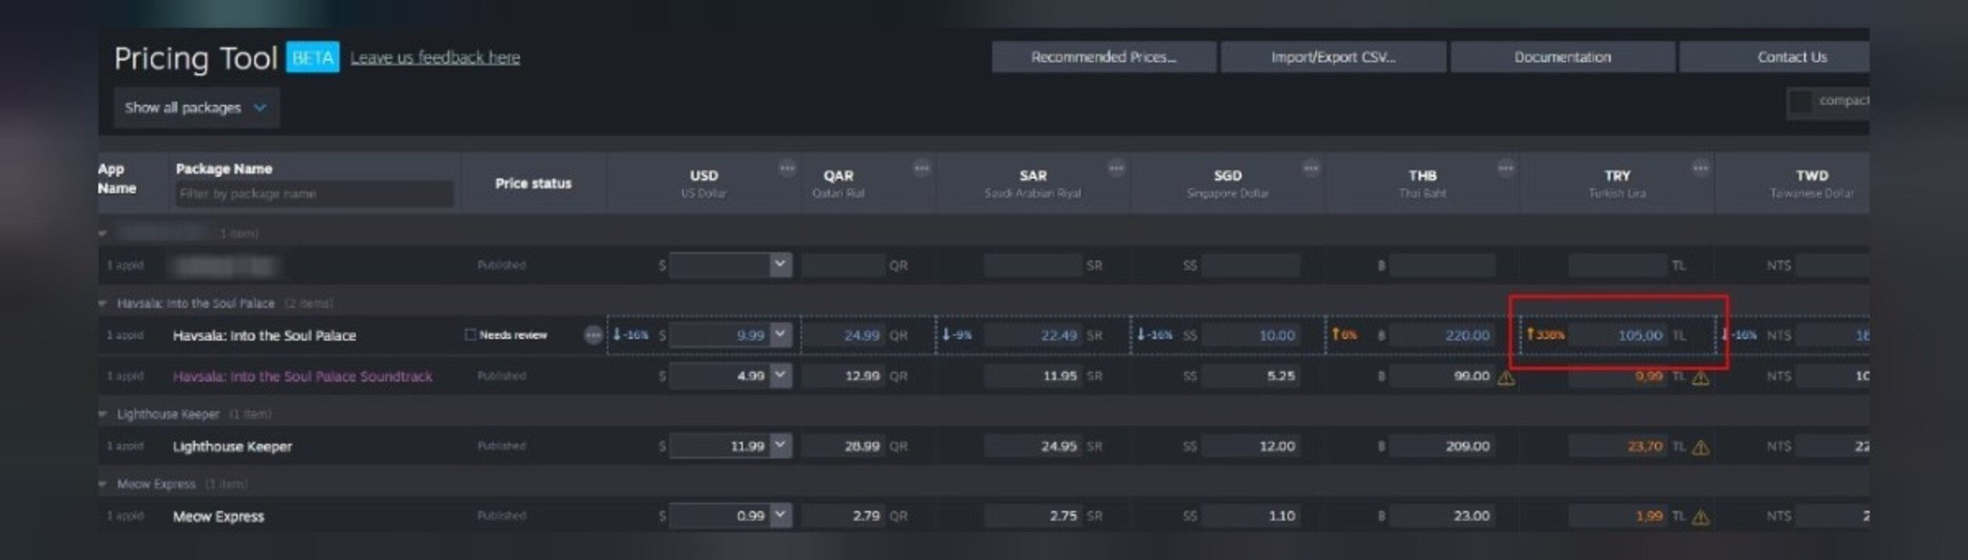Click the USD -16% price change indicator
Screen dimensions: 1968x560
click(x=631, y=335)
